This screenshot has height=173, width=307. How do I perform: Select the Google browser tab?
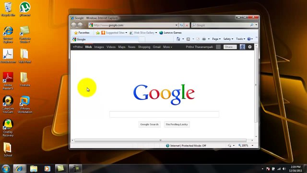coord(105,39)
